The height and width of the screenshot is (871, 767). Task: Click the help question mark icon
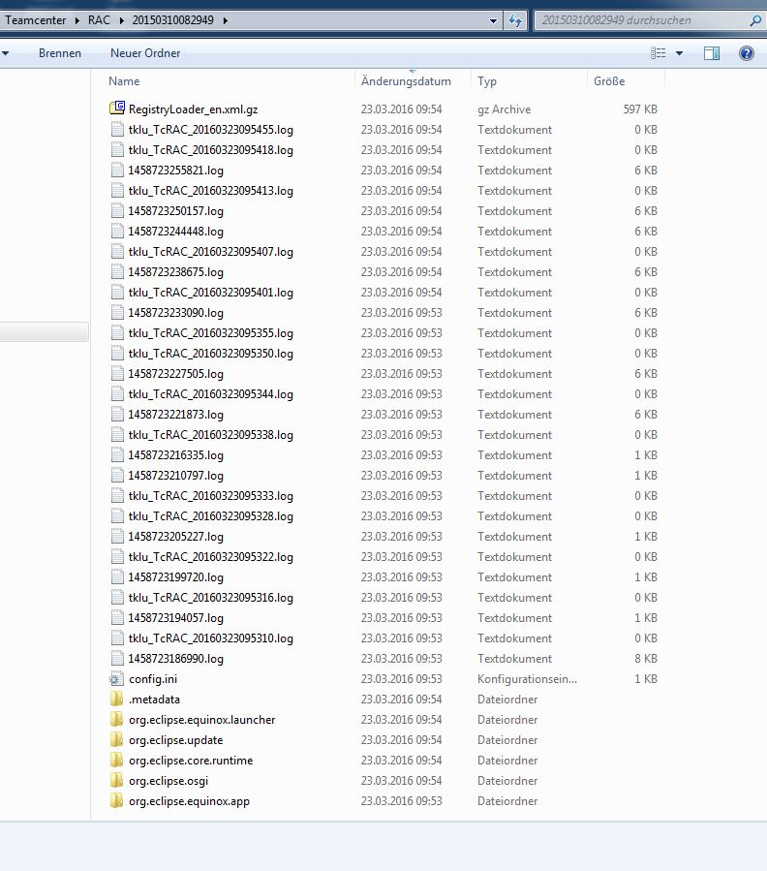(x=747, y=53)
